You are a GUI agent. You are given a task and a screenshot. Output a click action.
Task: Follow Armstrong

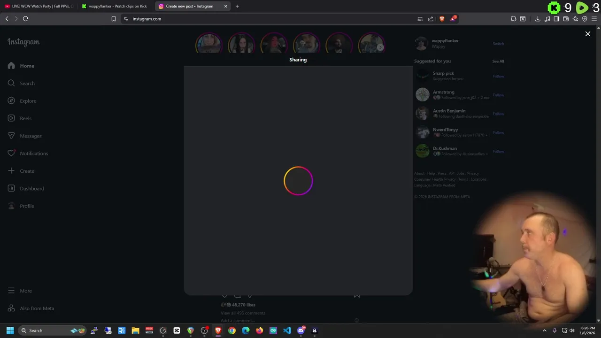tap(498, 95)
